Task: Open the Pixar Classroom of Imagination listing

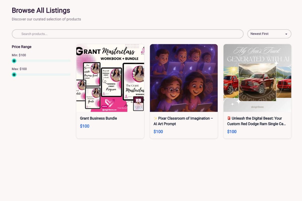Action: point(183,121)
